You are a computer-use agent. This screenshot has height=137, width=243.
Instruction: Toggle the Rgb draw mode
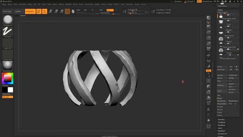85,10
